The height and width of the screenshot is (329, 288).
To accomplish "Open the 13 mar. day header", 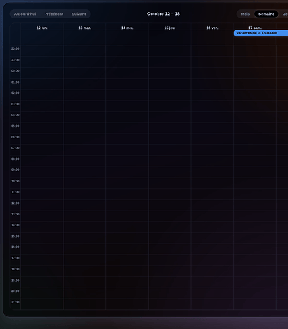I will pos(84,28).
